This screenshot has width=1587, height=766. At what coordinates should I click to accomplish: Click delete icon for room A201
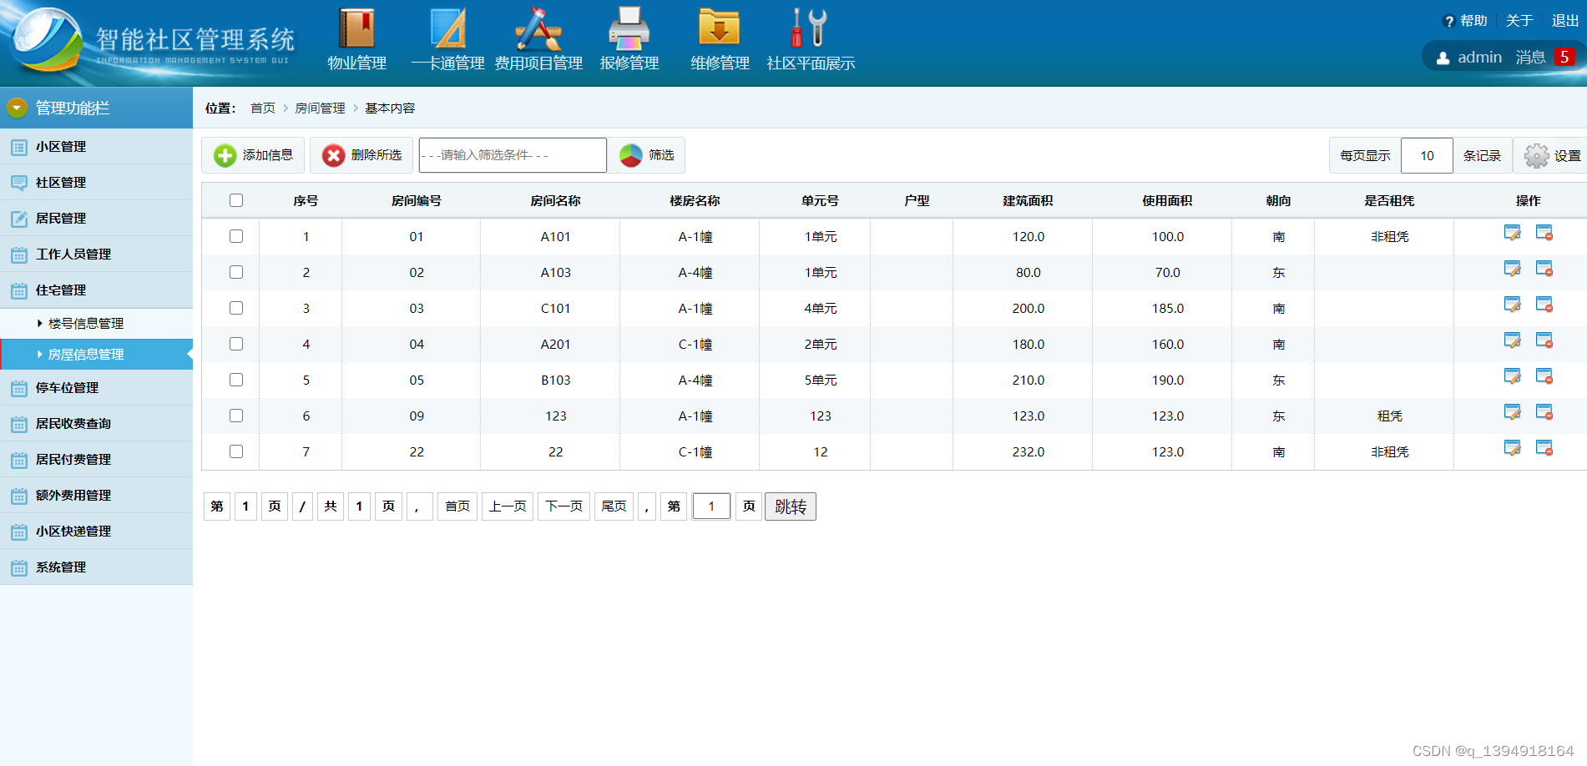[x=1544, y=341]
